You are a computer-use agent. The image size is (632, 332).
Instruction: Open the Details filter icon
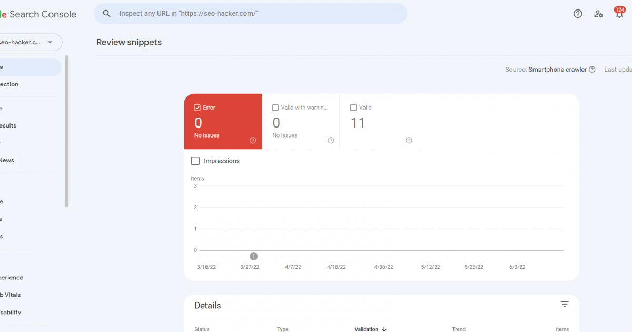click(565, 305)
